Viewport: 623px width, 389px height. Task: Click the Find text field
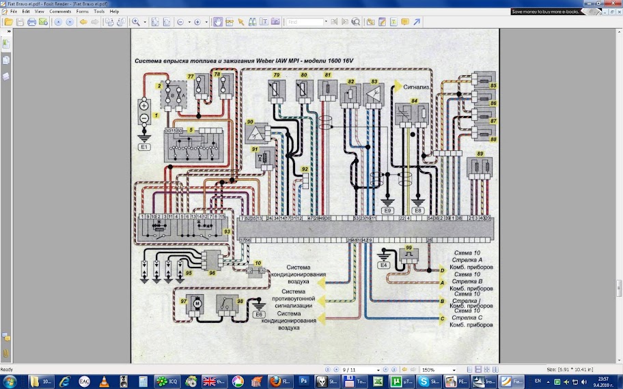click(x=304, y=22)
